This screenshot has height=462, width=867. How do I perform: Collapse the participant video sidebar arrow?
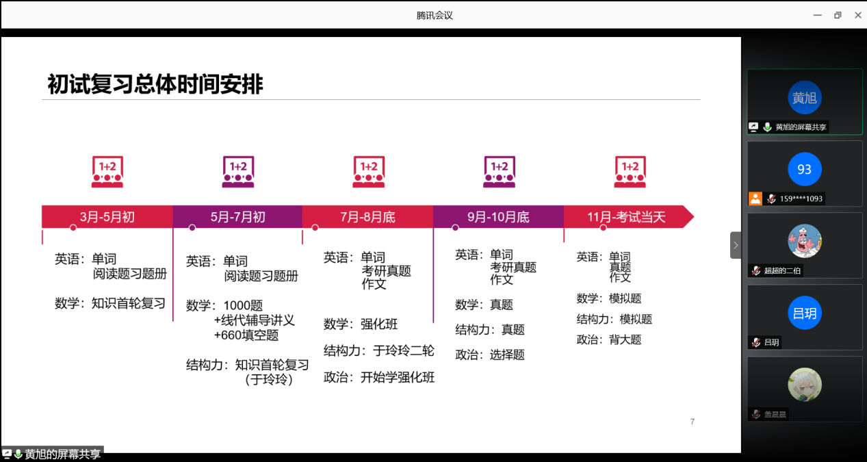[736, 245]
